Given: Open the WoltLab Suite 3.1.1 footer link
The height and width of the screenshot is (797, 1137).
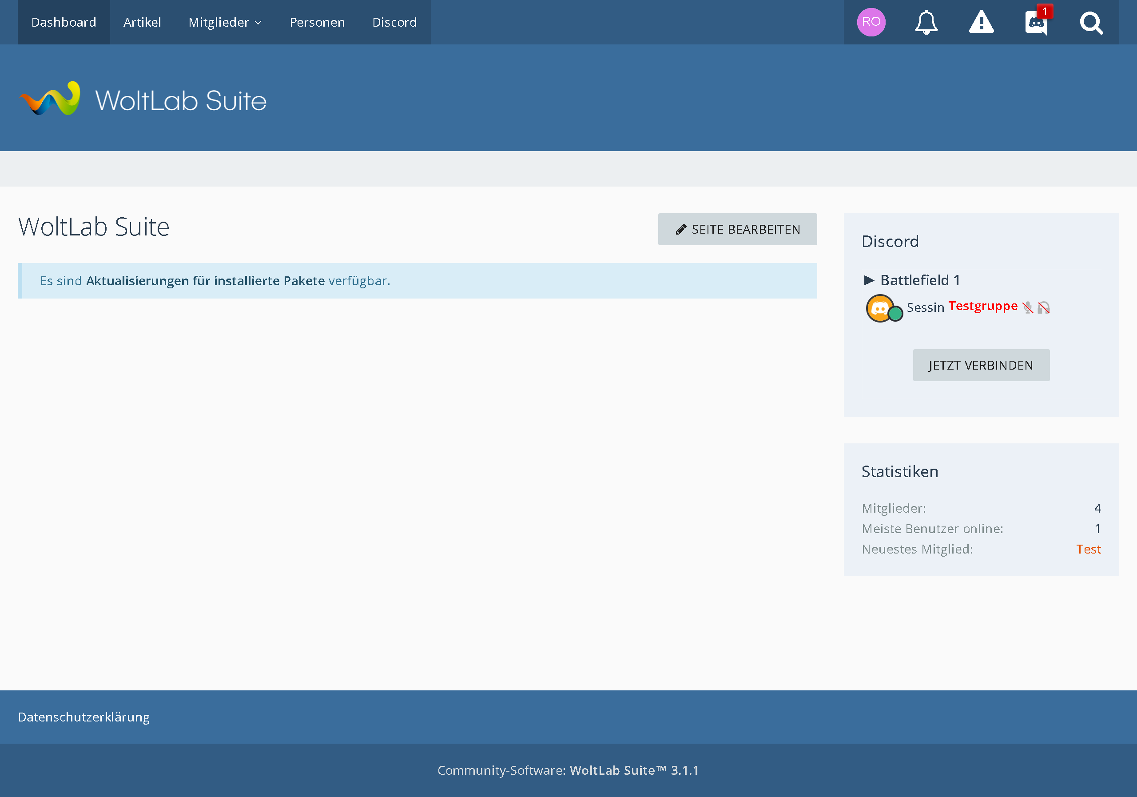Looking at the screenshot, I should pos(634,770).
